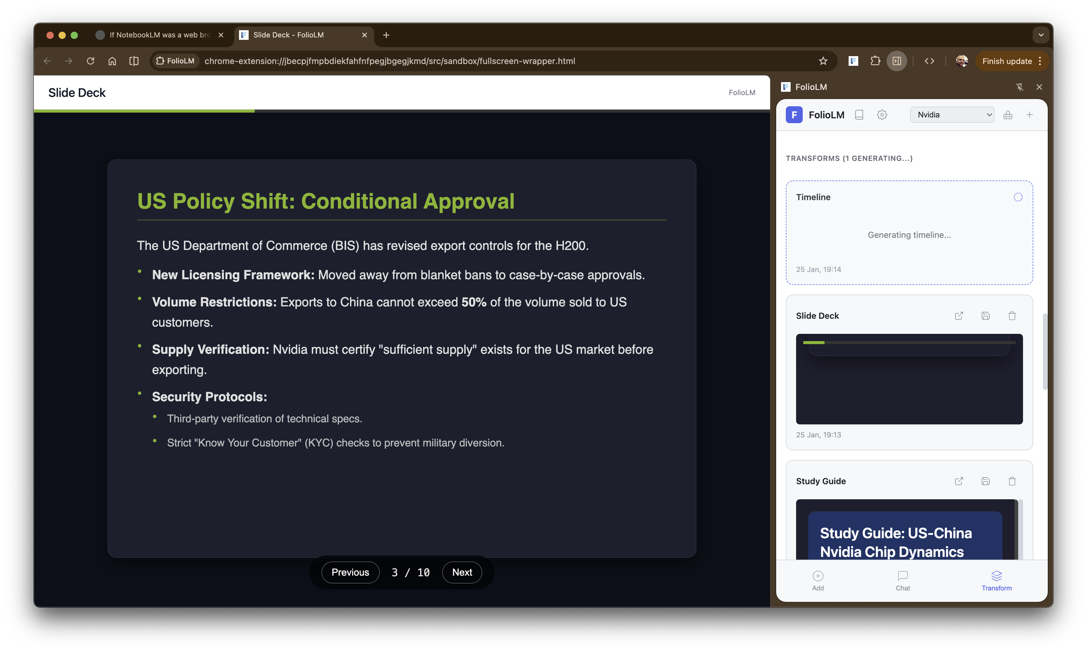Screen dimensions: 1087x652
Task: Go to the Next slide
Action: 462,572
